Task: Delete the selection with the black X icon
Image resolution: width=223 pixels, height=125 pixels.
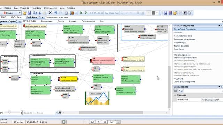Action: point(50,13)
